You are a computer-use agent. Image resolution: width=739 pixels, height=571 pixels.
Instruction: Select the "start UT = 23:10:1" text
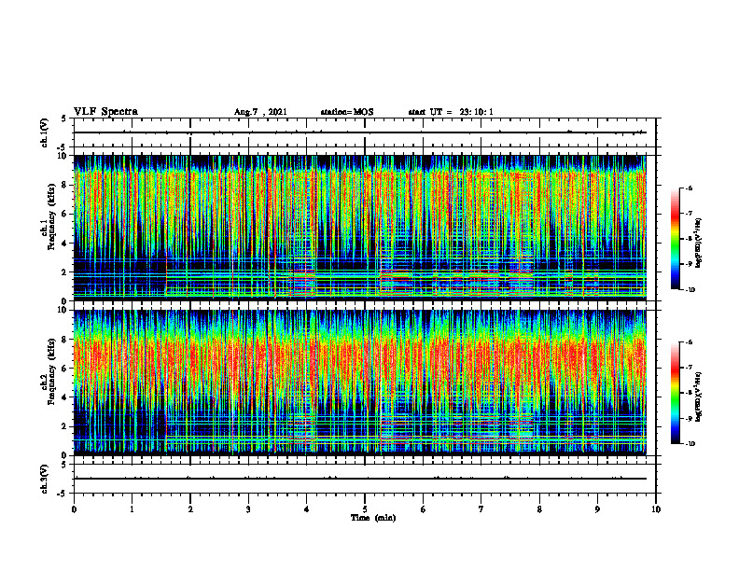[x=451, y=112]
